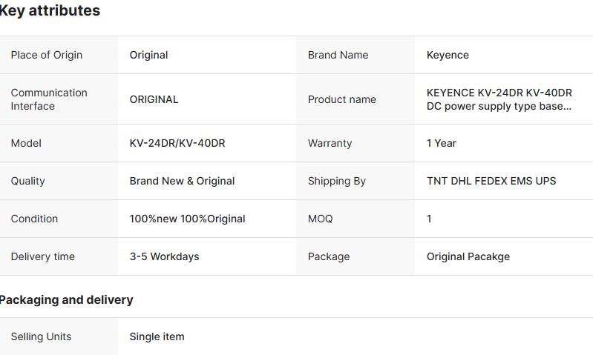
Task: Click the Selling Units label
Action: pyautogui.click(x=41, y=336)
